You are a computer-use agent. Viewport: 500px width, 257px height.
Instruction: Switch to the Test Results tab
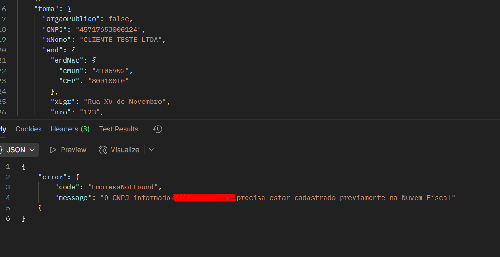pos(118,129)
